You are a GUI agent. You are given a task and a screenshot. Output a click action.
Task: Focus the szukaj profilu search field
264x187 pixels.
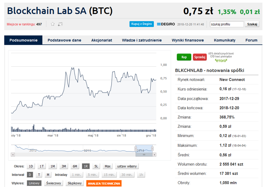(227, 24)
